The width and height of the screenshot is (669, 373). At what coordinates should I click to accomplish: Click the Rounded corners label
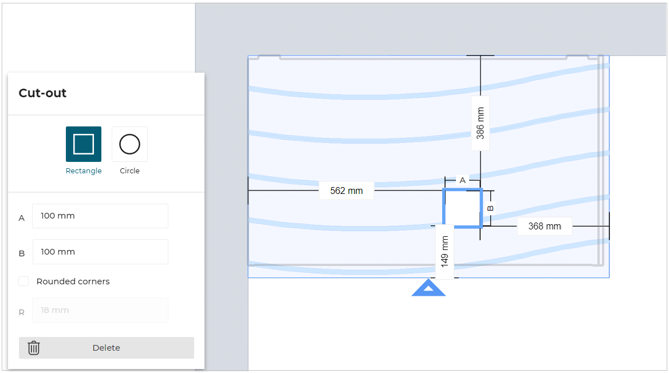point(73,281)
